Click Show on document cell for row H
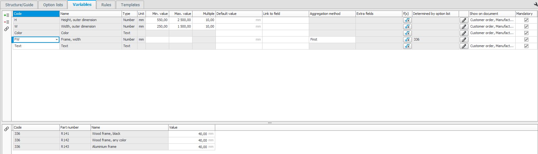The image size is (538, 154). coord(491,20)
